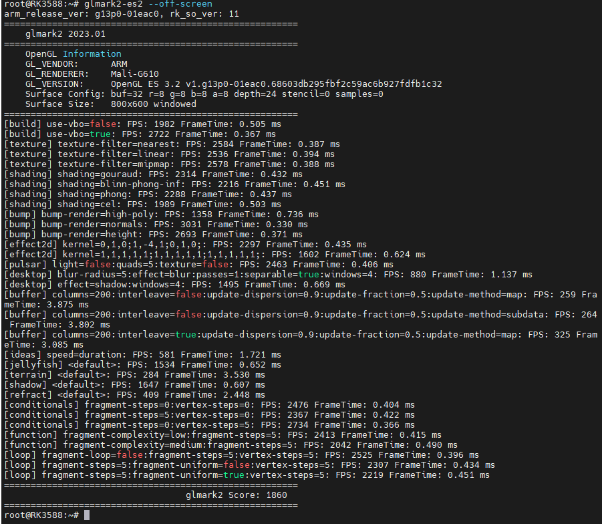Click the '[desktop] blur-radius=5:effect=blur' line
This screenshot has width=602, height=524.
click(x=269, y=274)
